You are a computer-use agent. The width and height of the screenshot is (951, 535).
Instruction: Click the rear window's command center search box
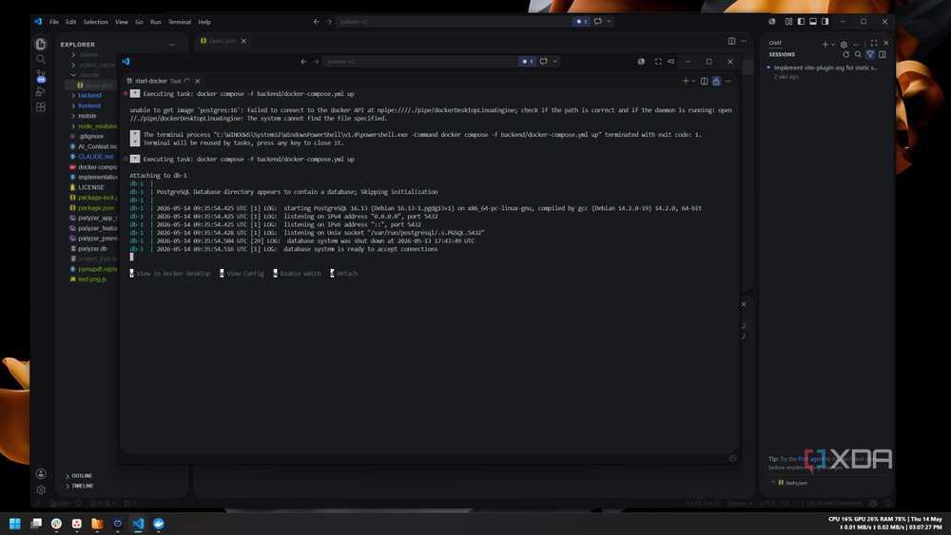(454, 21)
